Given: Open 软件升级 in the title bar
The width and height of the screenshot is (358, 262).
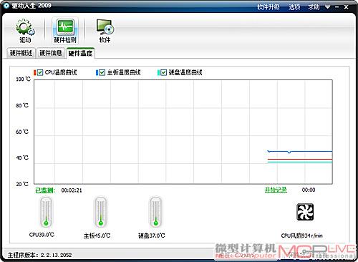Looking at the screenshot, I should pyautogui.click(x=268, y=7).
